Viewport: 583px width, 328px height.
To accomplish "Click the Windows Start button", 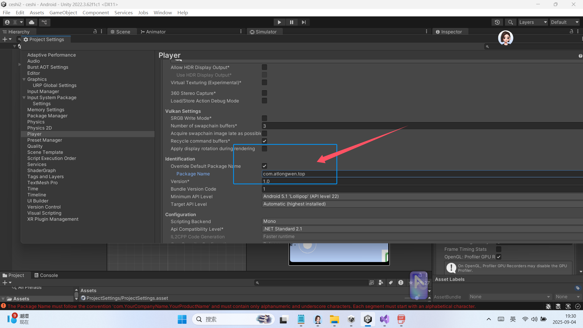I will pyautogui.click(x=182, y=319).
